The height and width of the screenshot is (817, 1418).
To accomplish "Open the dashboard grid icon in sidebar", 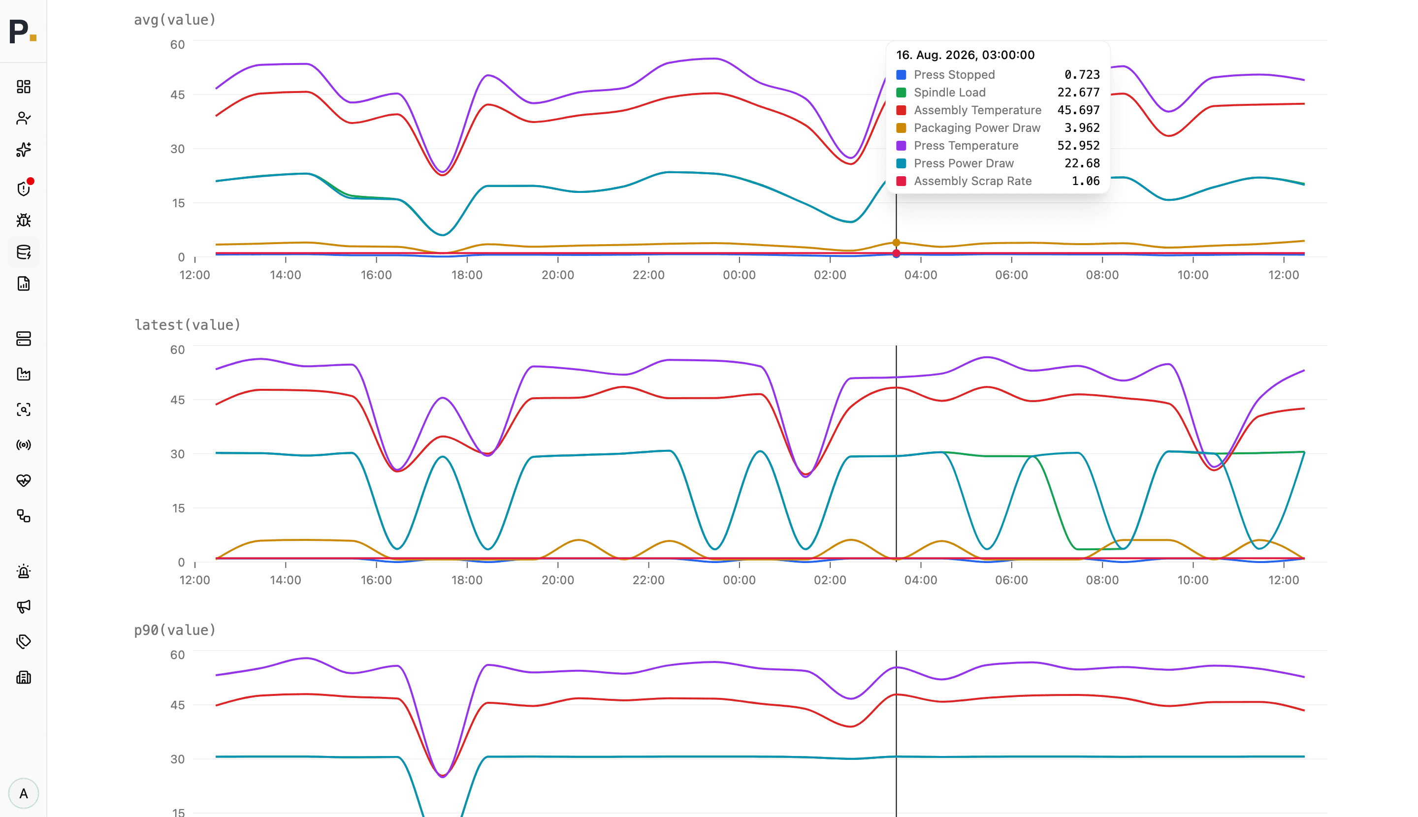I will pyautogui.click(x=24, y=87).
